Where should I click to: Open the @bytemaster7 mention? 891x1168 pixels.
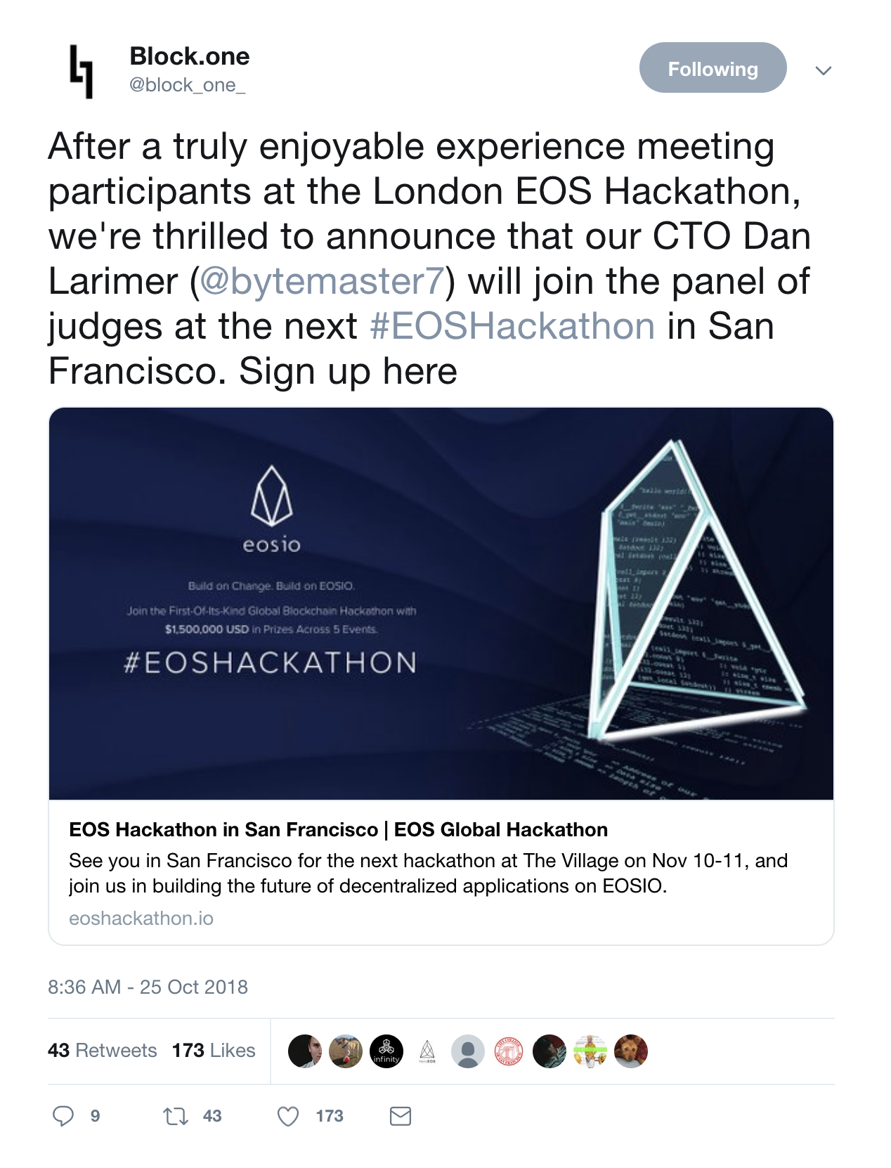pyautogui.click(x=322, y=281)
